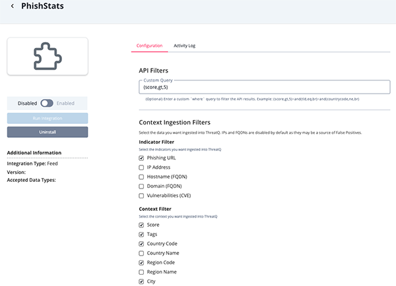Uncheck the Score context checkbox
The image size is (396, 286).
coord(141,225)
